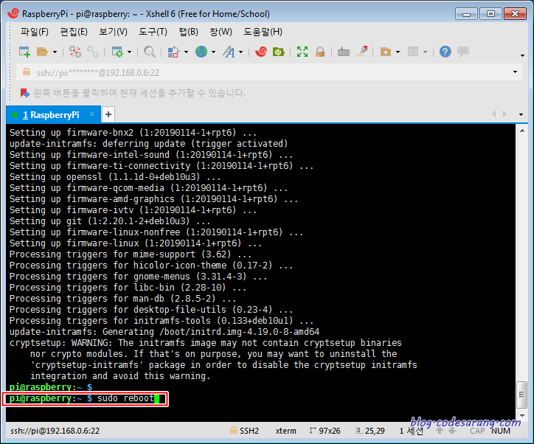
Task: Open the 편집(E) menu
Action: tap(74, 32)
